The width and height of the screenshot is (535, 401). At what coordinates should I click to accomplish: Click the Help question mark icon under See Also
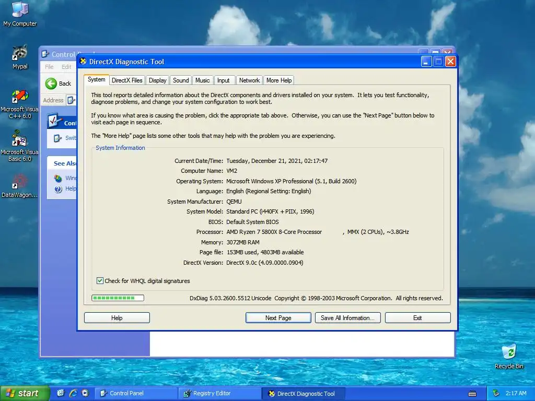click(59, 189)
